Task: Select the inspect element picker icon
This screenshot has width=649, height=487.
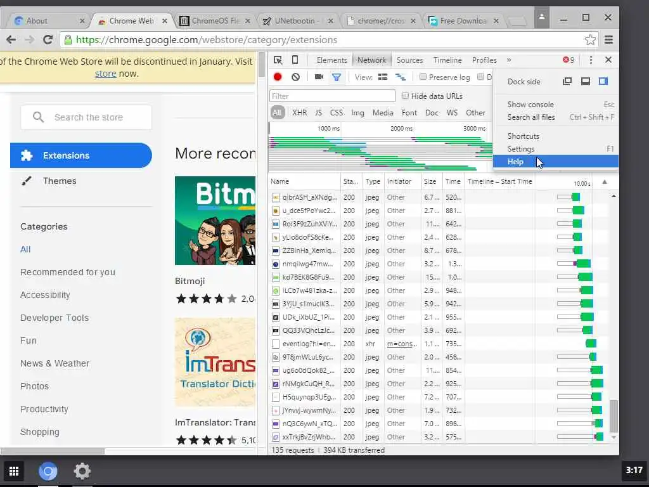Action: [278, 60]
